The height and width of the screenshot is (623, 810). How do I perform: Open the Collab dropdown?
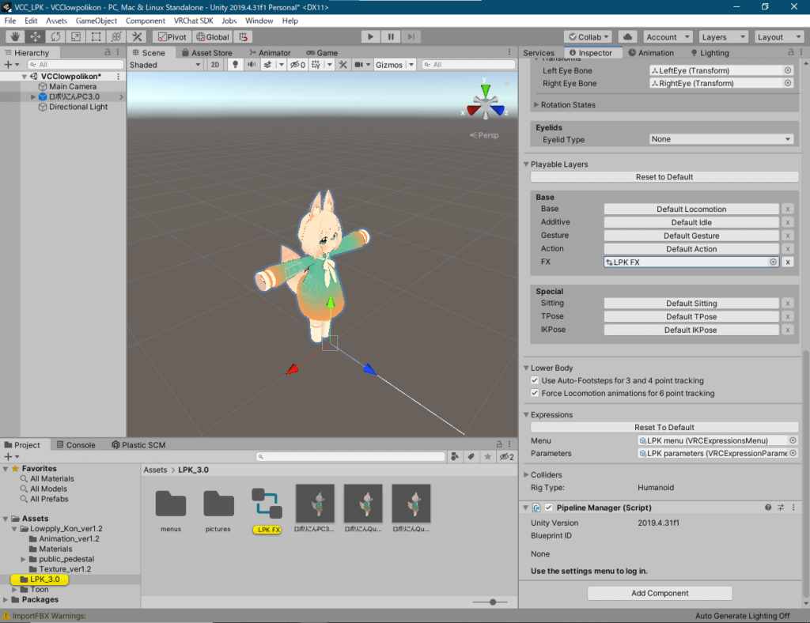coord(589,36)
